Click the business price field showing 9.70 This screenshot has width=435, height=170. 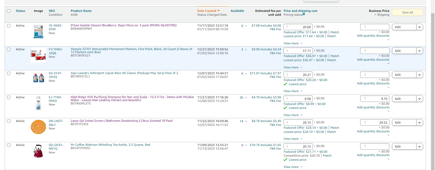point(375,99)
